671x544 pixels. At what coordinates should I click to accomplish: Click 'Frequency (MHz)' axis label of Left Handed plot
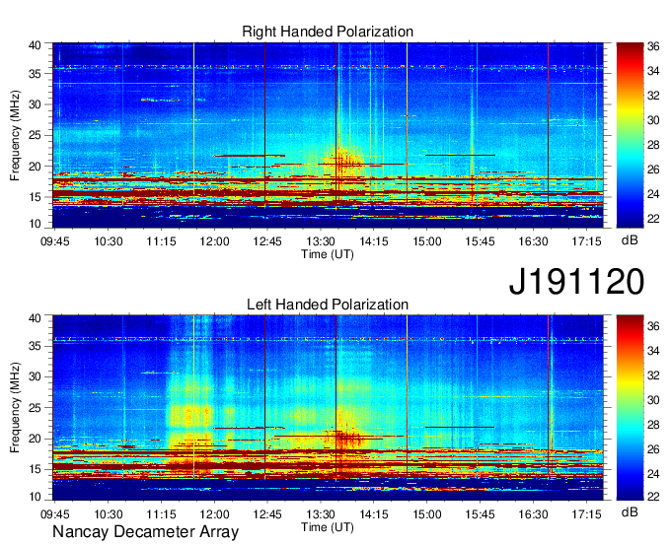[15, 408]
